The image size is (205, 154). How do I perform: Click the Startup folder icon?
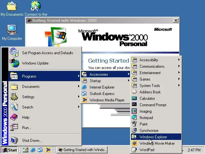[x=84, y=81]
